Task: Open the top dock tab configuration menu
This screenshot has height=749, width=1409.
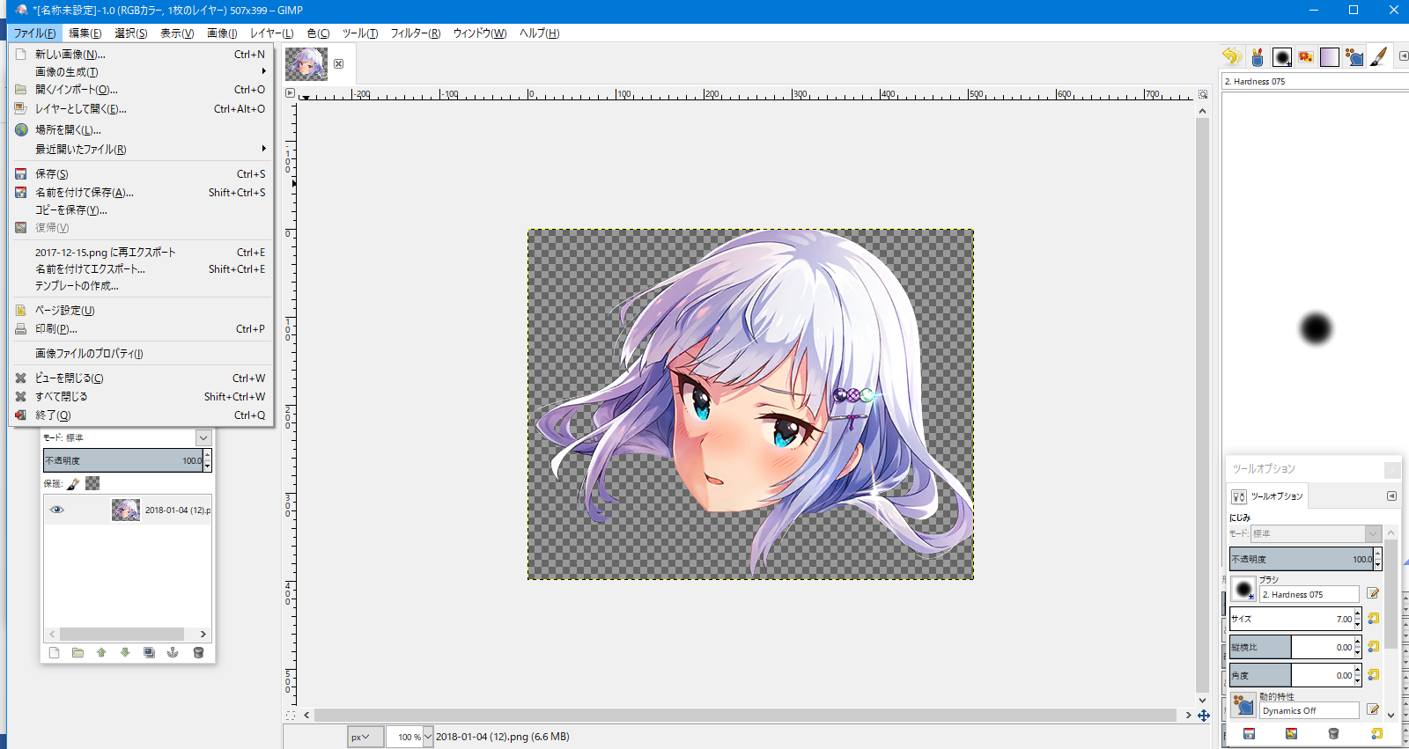Action: coord(1403,56)
